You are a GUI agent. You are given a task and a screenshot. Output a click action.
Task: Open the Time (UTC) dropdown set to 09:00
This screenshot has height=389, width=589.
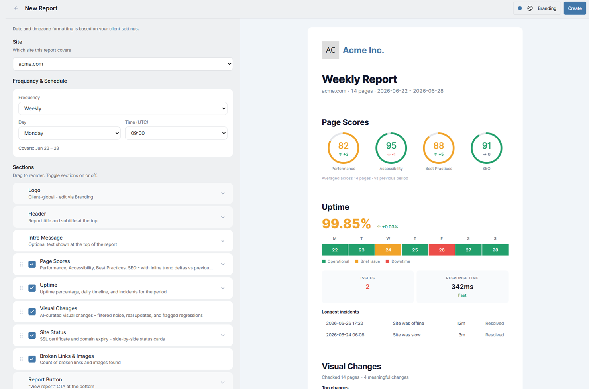click(176, 133)
